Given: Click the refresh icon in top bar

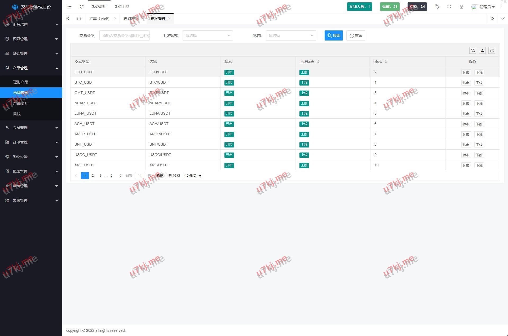Looking at the screenshot, I should pos(82,7).
